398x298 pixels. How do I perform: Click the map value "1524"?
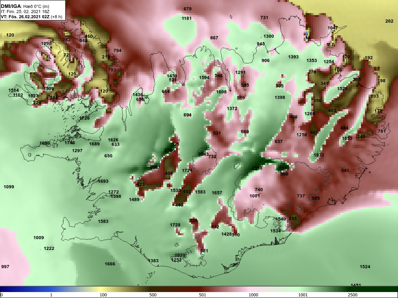tap(365, 267)
